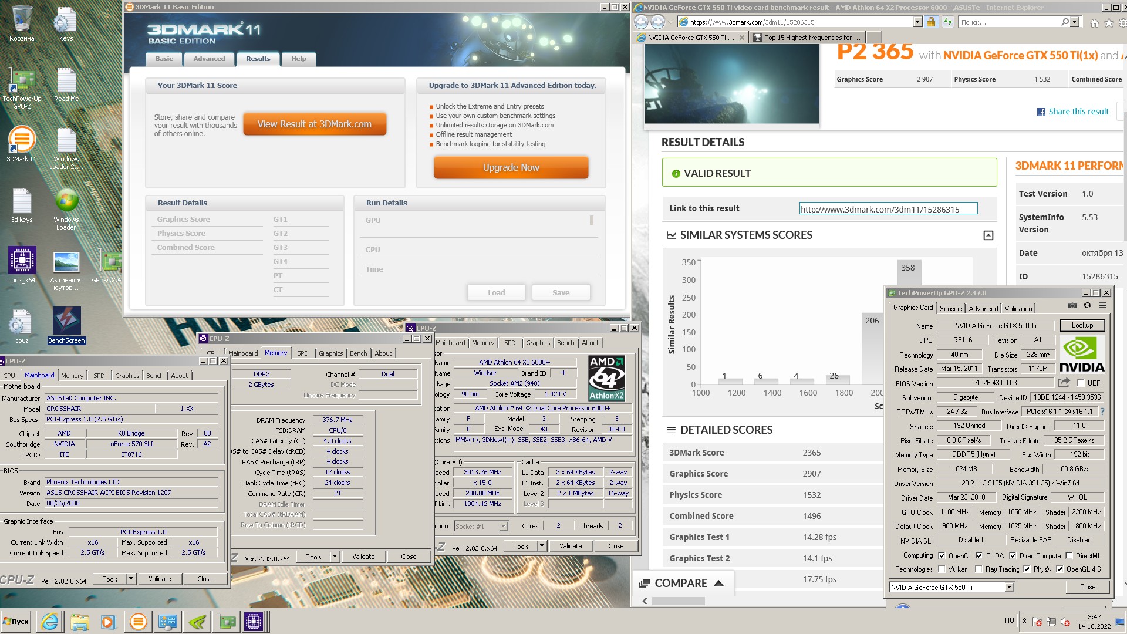Switch to Validation tab in GPU-Z
The width and height of the screenshot is (1127, 634).
pos(1018,309)
